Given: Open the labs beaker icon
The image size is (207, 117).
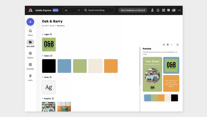Looking at the screenshot, I should pos(152,10).
